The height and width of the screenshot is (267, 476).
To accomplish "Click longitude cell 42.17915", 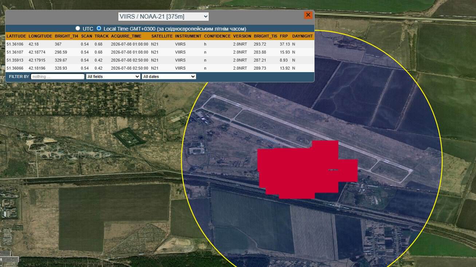I will pyautogui.click(x=37, y=60).
